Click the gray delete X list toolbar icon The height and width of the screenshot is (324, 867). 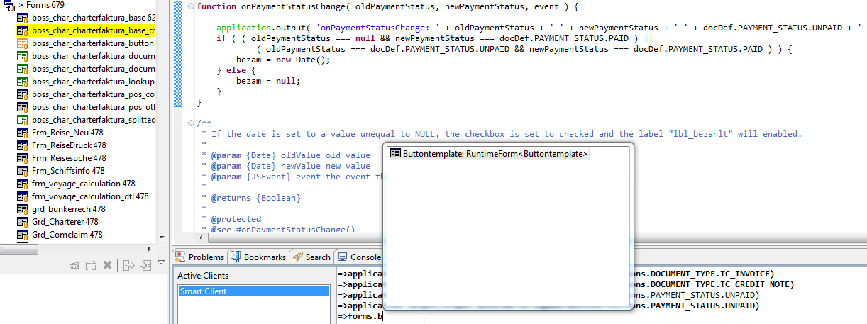(108, 266)
